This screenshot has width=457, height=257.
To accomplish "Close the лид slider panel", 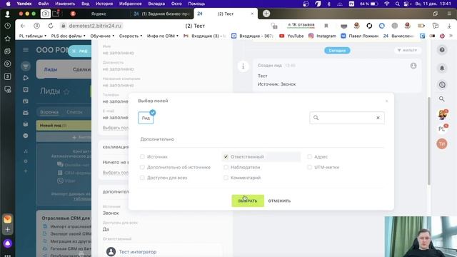I will [74, 51].
